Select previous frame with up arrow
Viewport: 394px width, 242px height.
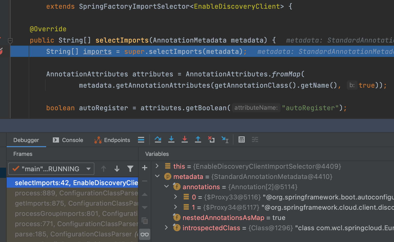104,169
